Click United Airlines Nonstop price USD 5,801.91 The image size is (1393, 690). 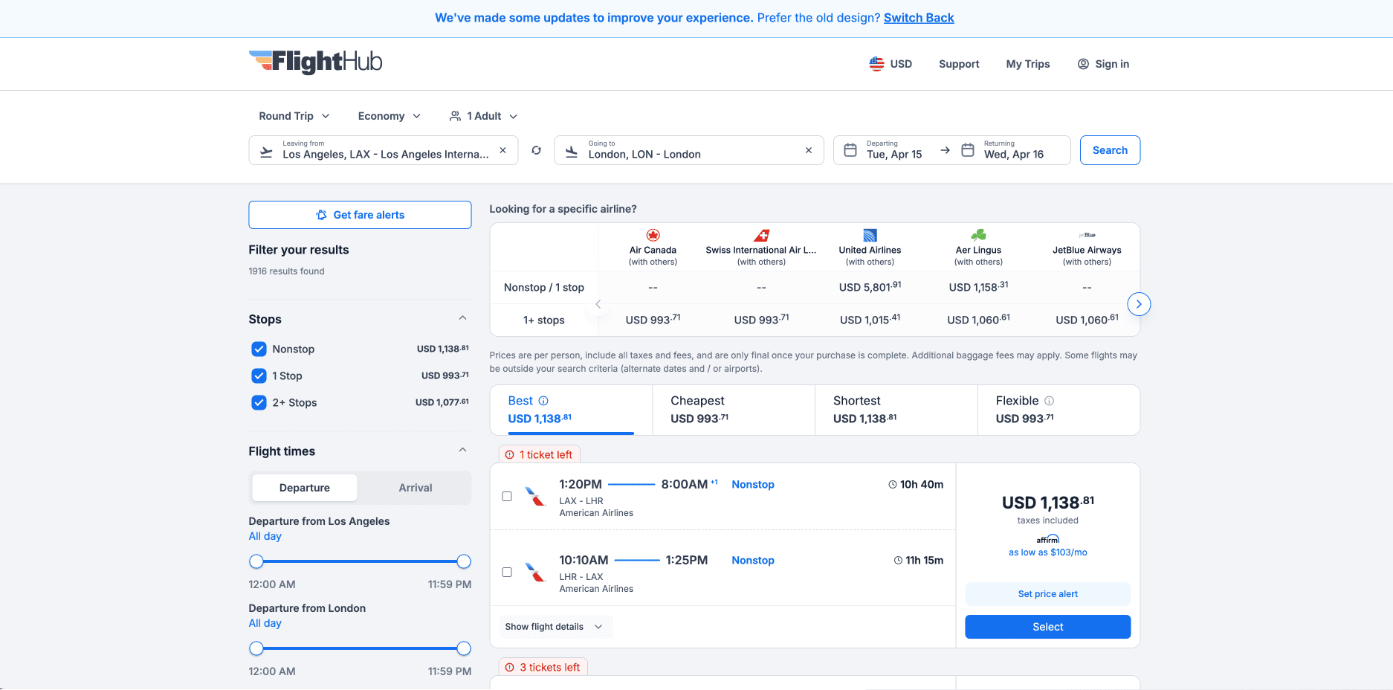[x=870, y=287]
